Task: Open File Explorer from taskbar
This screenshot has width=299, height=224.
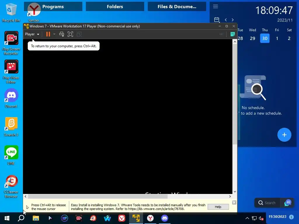Action: pos(36,218)
